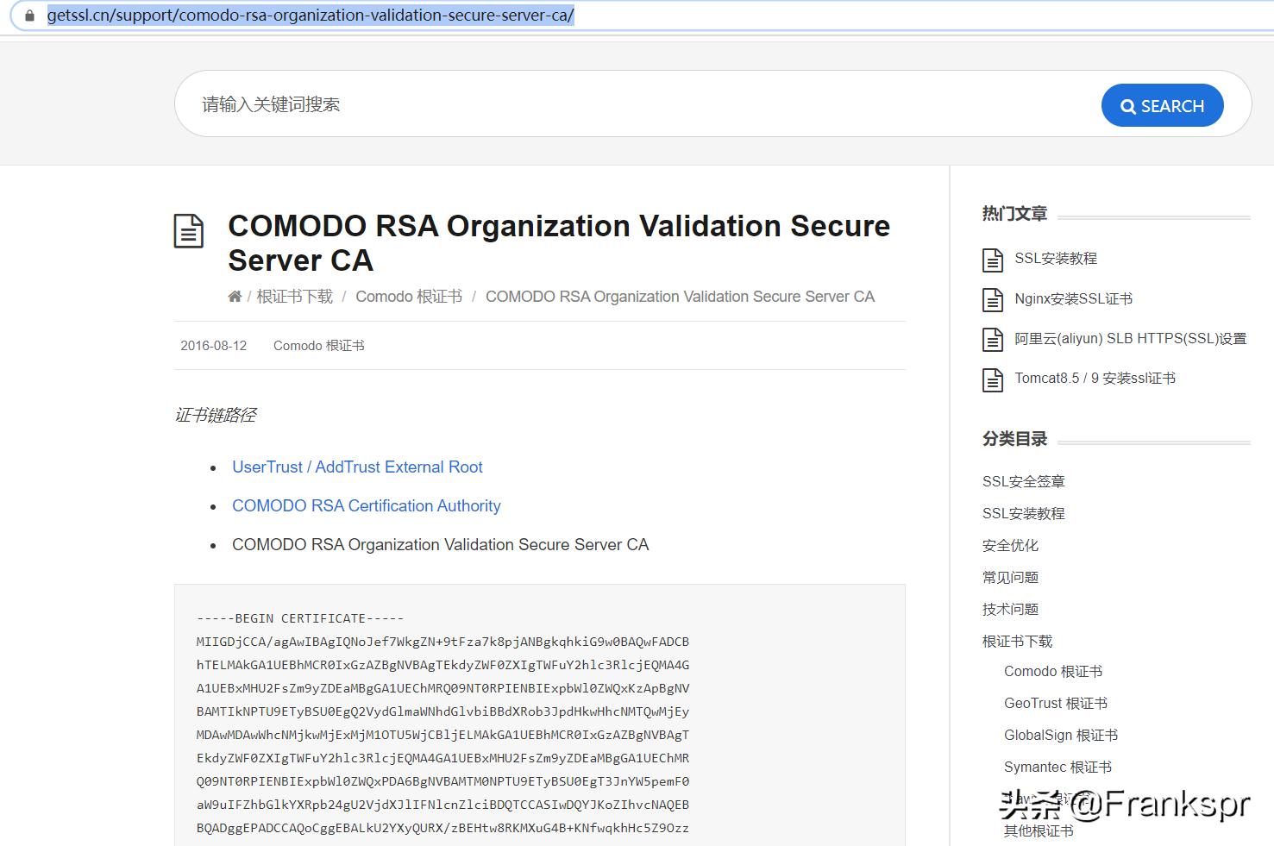Open 根证书下载 from the breadcrumb
This screenshot has width=1274, height=846.
pos(293,296)
